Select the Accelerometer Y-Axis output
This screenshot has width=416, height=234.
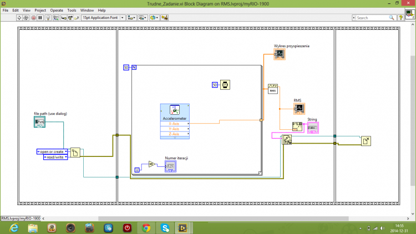coord(175,129)
